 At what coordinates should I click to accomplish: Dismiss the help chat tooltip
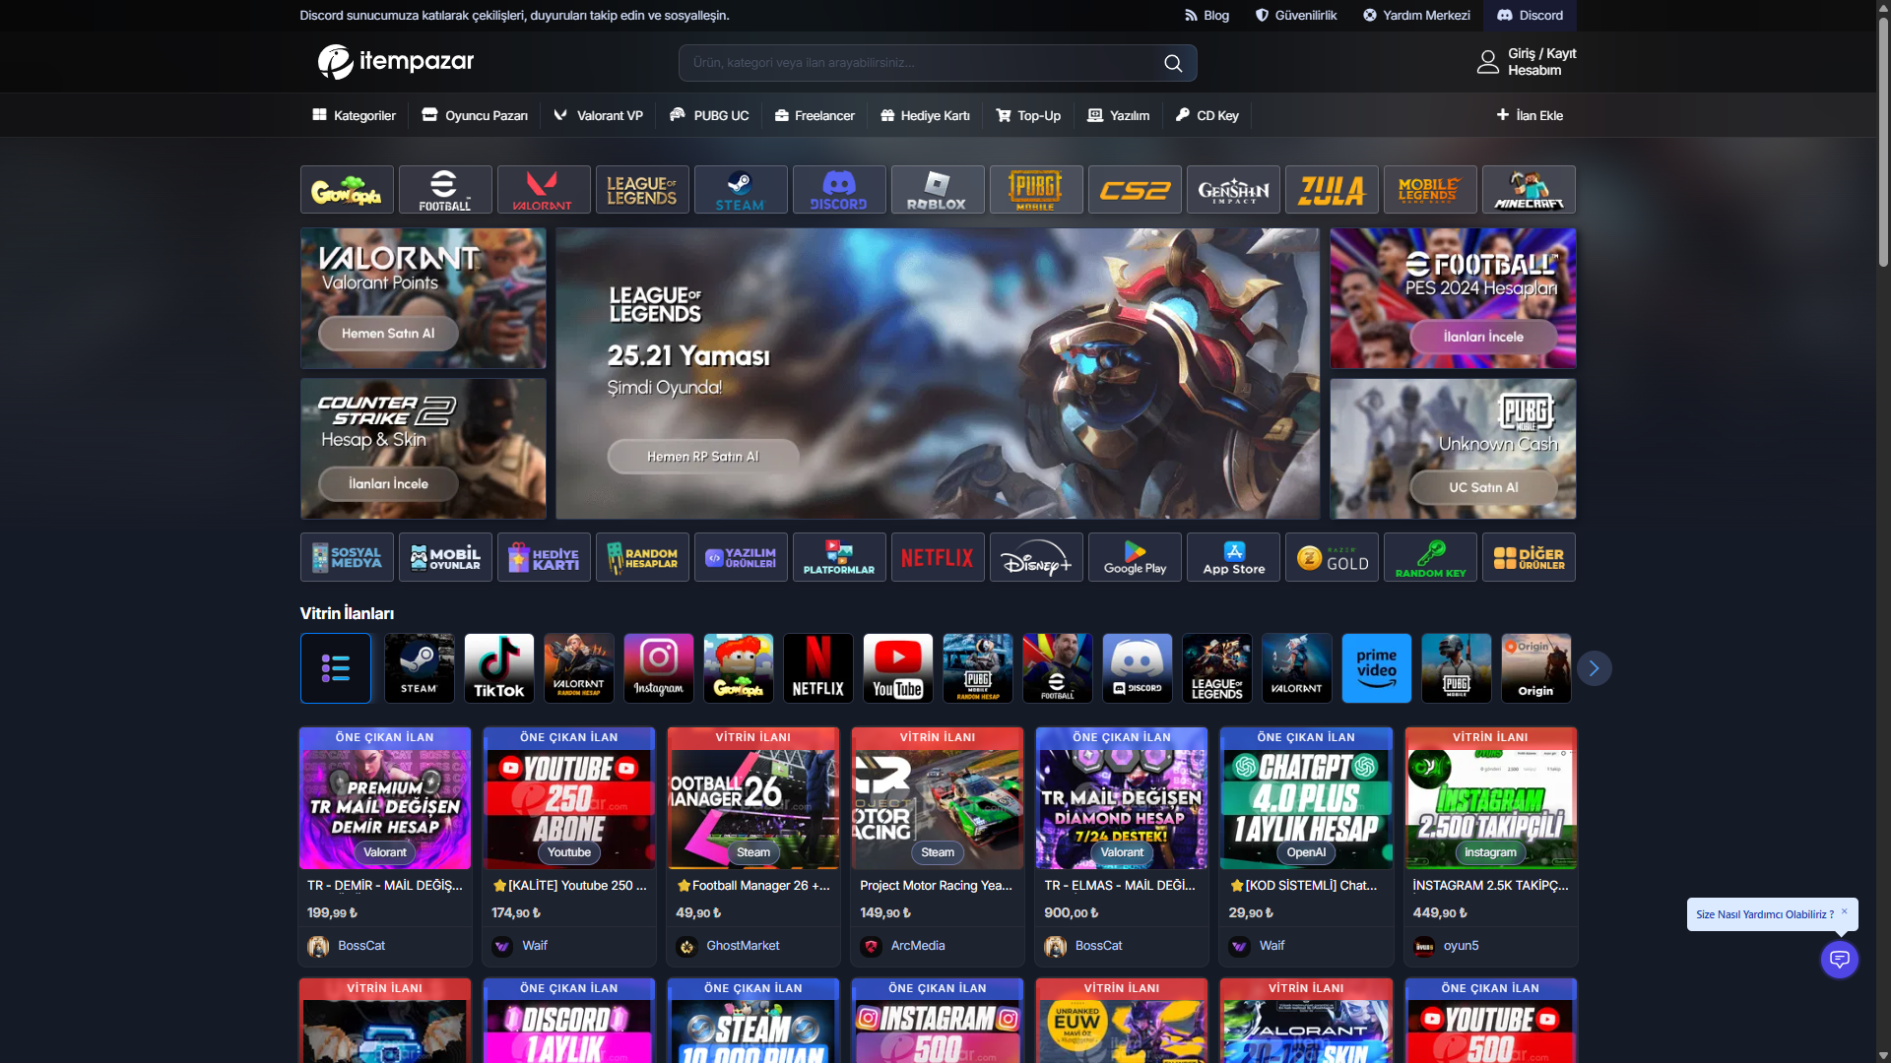coord(1845,910)
